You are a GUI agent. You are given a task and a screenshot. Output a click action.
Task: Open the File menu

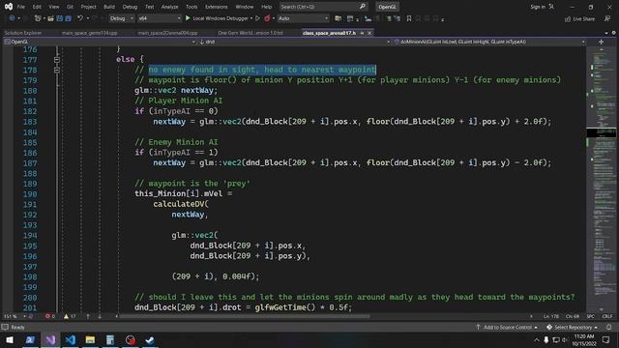point(21,7)
